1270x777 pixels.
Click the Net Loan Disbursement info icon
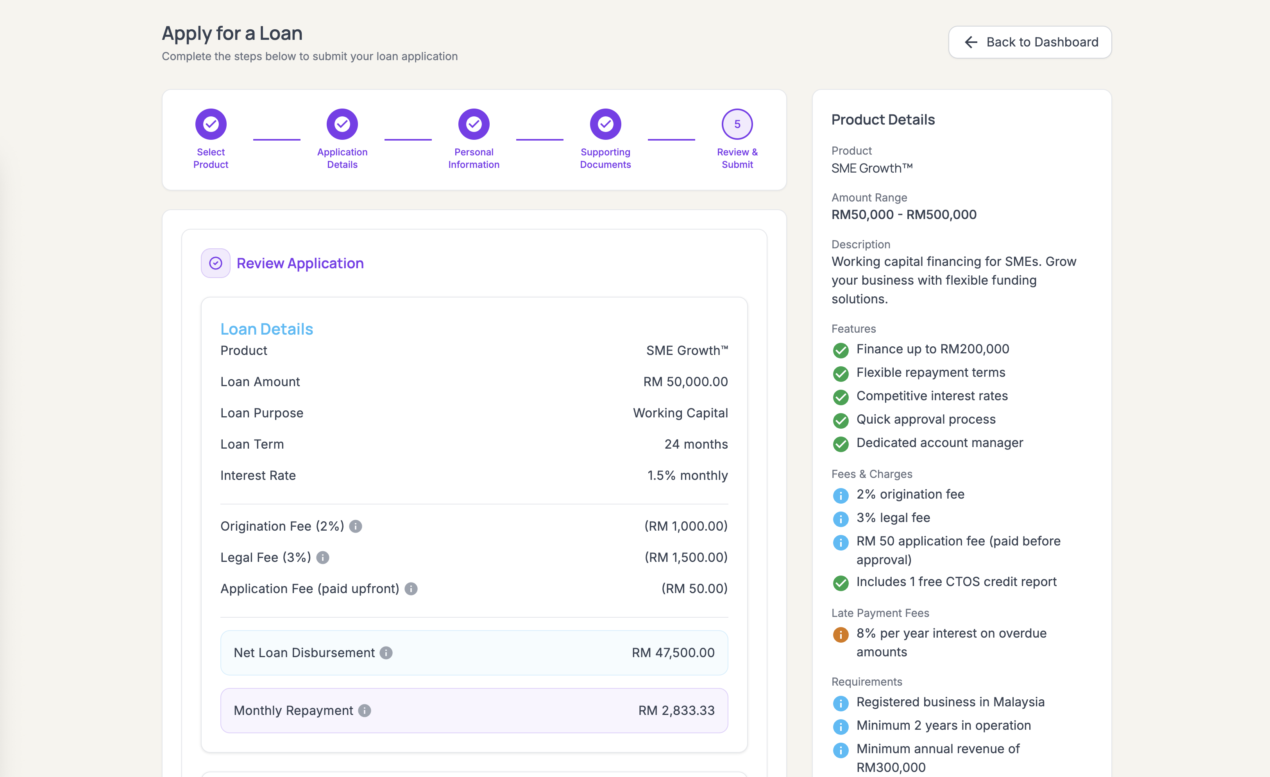click(x=386, y=653)
